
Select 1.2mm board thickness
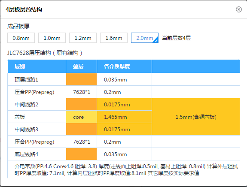pyautogui.click(x=83, y=38)
